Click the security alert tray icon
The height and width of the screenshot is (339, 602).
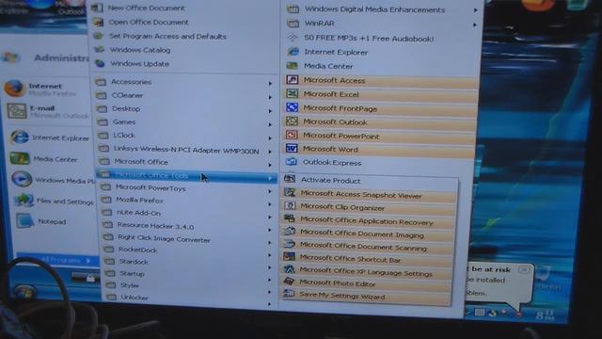(x=518, y=314)
